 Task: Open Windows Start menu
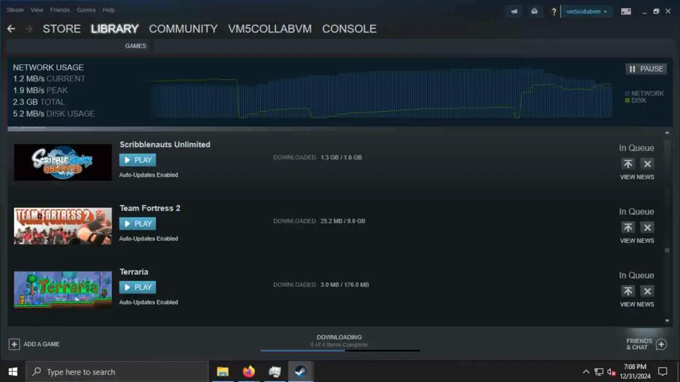pyautogui.click(x=13, y=371)
